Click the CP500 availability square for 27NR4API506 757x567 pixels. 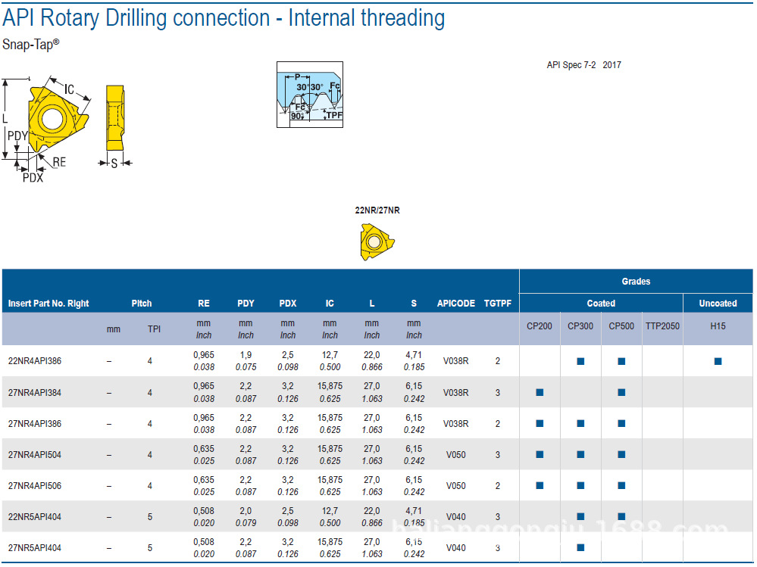click(622, 485)
